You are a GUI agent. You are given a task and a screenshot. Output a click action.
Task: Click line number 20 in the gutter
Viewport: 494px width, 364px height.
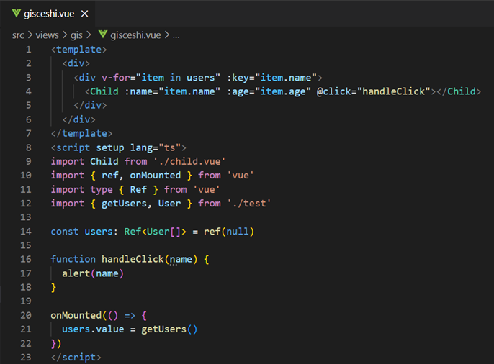point(28,315)
